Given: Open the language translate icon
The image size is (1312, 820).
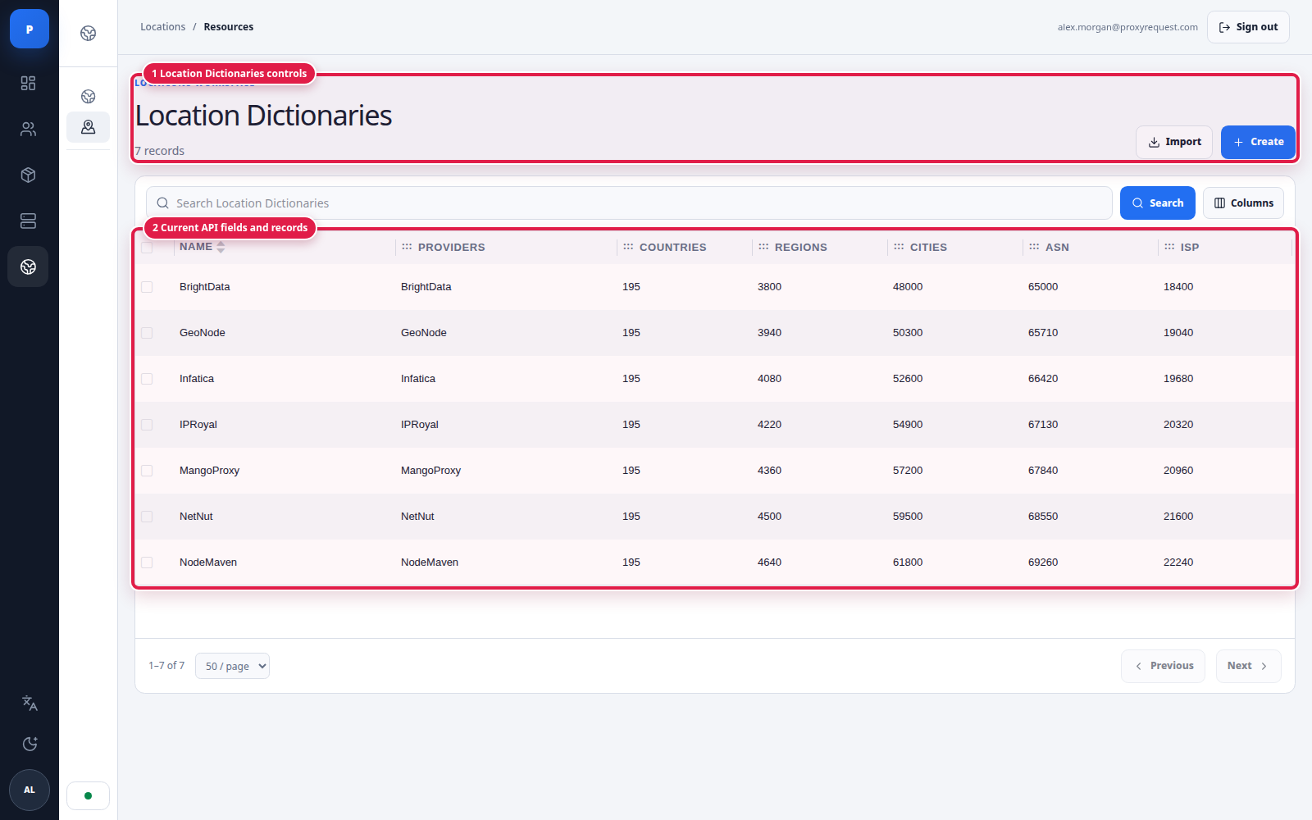Looking at the screenshot, I should pyautogui.click(x=30, y=703).
